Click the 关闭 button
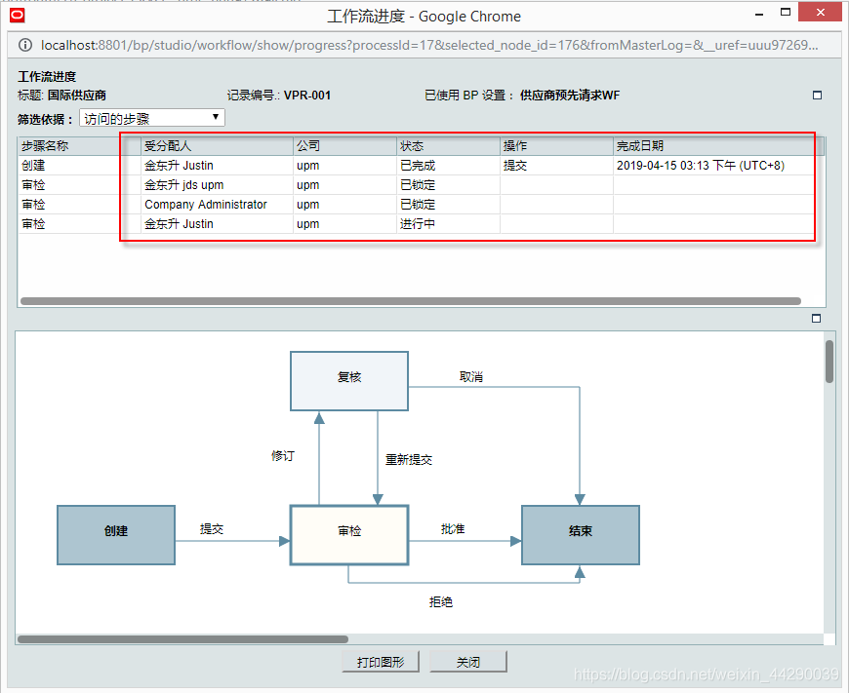849x693 pixels. click(x=467, y=662)
